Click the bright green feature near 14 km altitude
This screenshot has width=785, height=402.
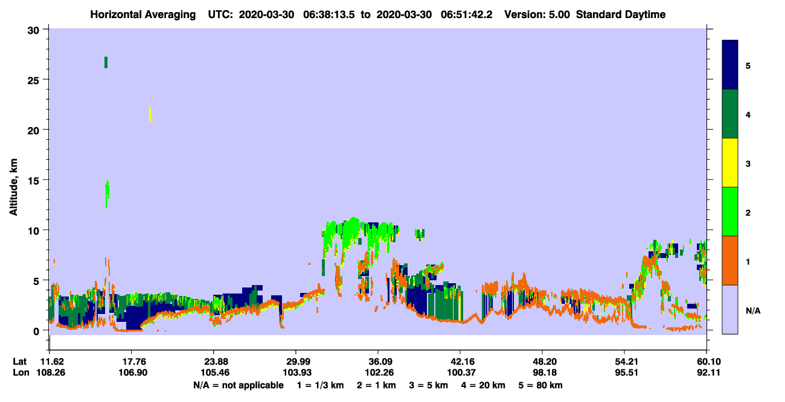[x=107, y=193]
